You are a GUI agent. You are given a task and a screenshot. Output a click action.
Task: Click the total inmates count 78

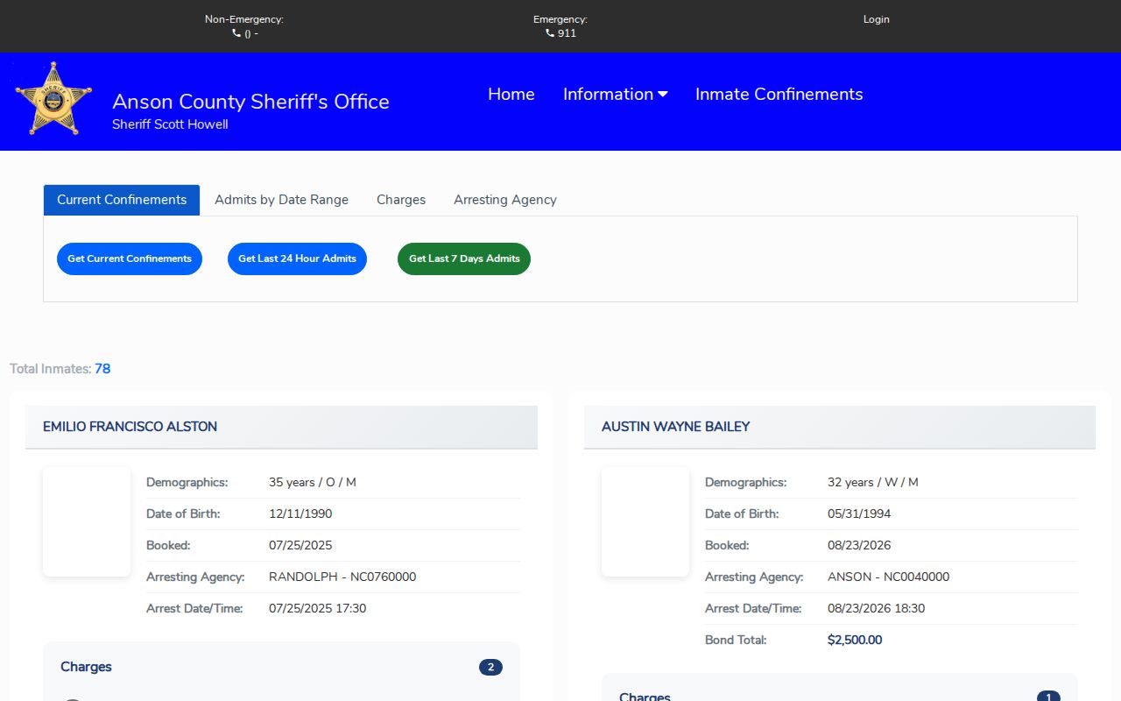pyautogui.click(x=102, y=369)
